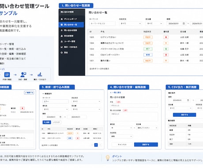The width and height of the screenshot is (203, 168).
Task: Focus the 問い合わせ内容 textarea in 登録 form
Action: coord(134,117)
